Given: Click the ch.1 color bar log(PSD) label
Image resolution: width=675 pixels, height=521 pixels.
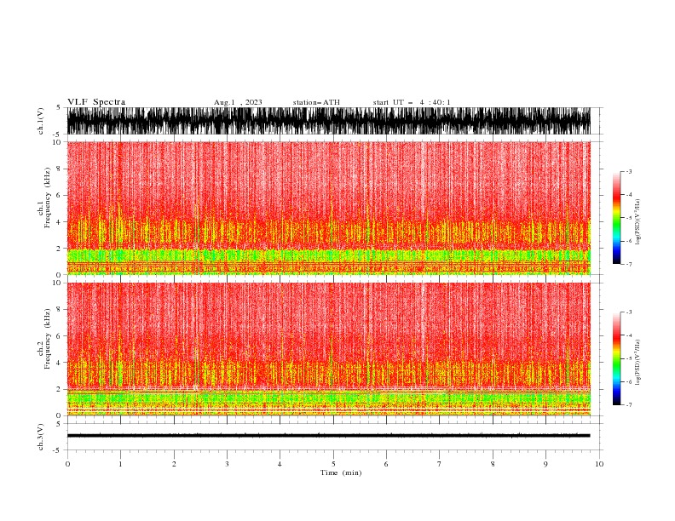Looking at the screenshot, I should tap(638, 221).
